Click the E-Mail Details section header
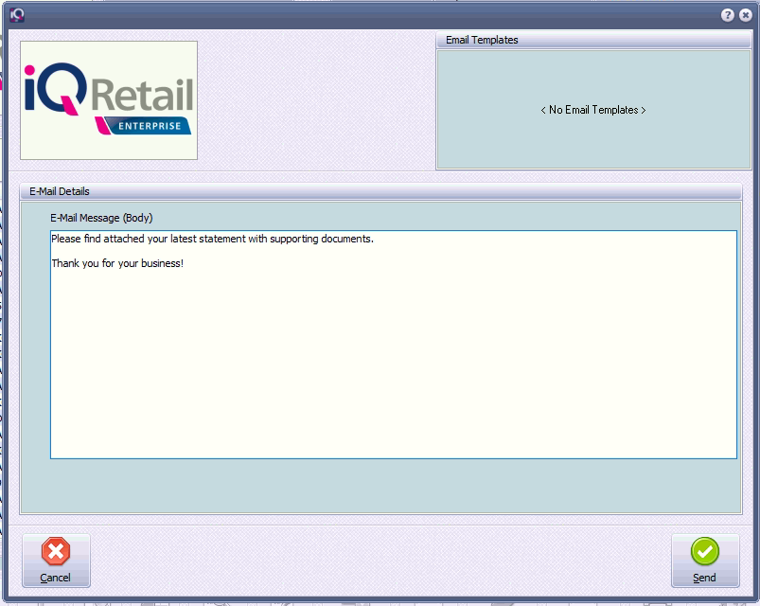This screenshot has height=606, width=760. (x=380, y=191)
